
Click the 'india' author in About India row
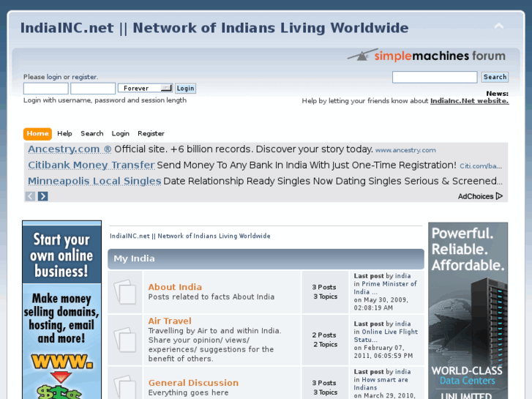(x=402, y=276)
